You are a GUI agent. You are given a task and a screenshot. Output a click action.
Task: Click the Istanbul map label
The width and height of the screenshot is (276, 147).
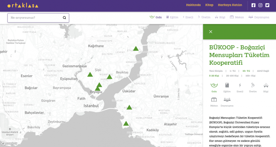tap(91, 106)
